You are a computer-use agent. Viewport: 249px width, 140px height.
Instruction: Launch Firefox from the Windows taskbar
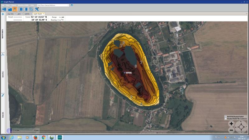click(x=35, y=137)
